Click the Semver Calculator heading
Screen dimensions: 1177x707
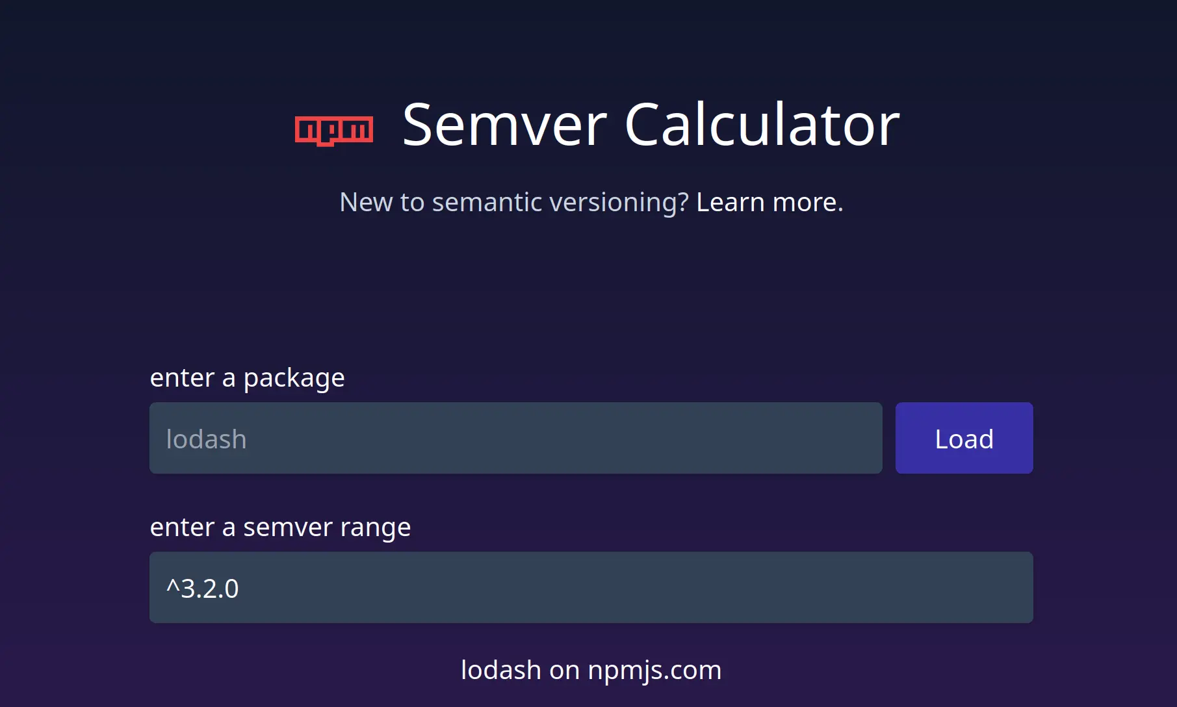click(651, 125)
